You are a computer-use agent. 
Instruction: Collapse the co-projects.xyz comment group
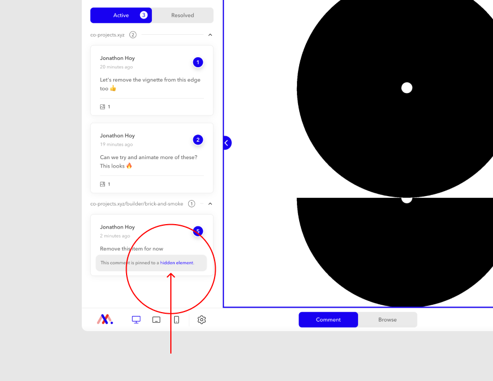(210, 34)
